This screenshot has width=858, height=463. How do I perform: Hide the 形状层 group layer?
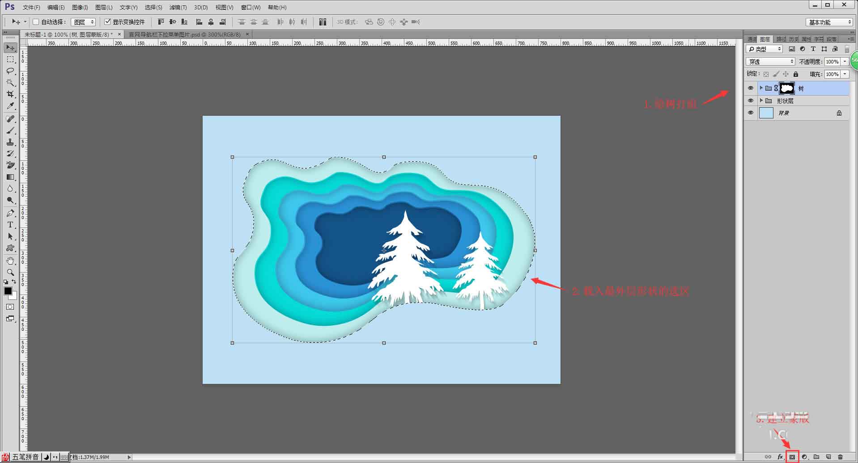[751, 101]
